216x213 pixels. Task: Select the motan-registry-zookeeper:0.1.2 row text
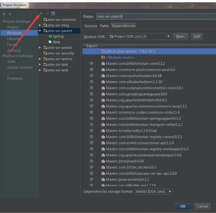point(147,149)
